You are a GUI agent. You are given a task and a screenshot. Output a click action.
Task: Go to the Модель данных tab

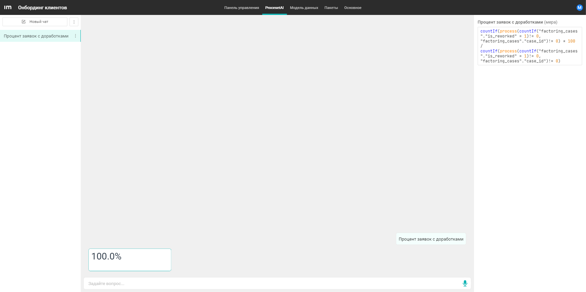(x=304, y=8)
